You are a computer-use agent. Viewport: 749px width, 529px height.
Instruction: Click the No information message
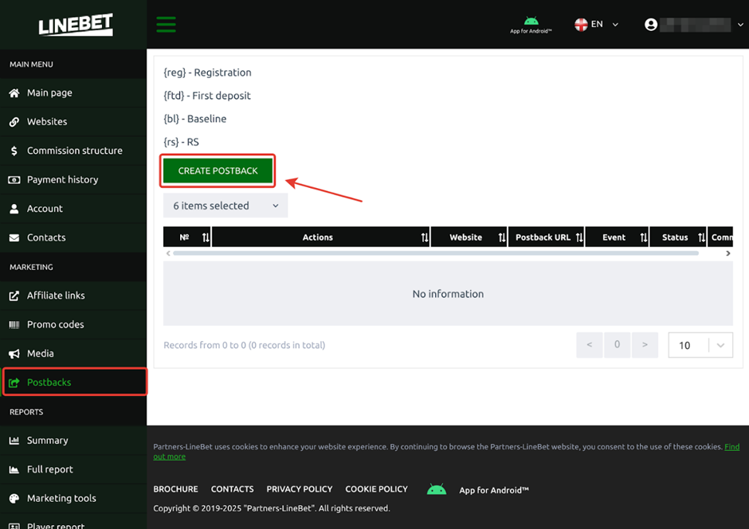point(448,294)
